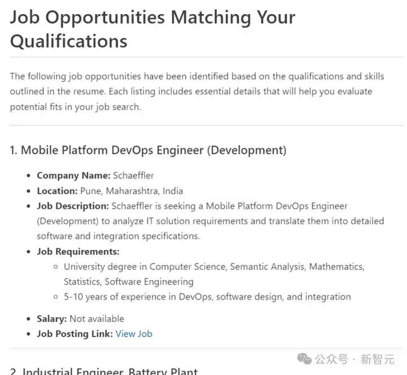Click the Location label

coord(57,191)
